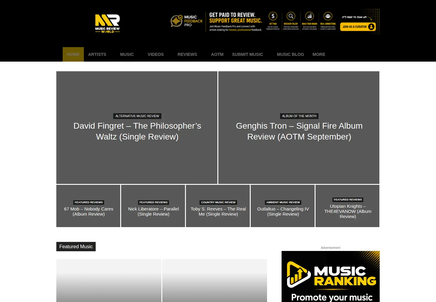This screenshot has width=436, height=302.
Task: Go to the Home nav item
Action: pos(73,54)
